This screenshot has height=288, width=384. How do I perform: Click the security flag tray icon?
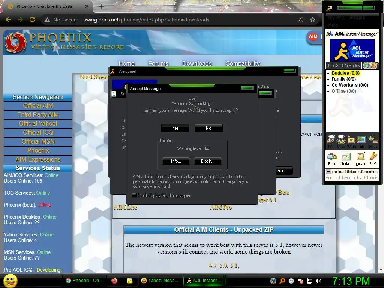point(300,280)
